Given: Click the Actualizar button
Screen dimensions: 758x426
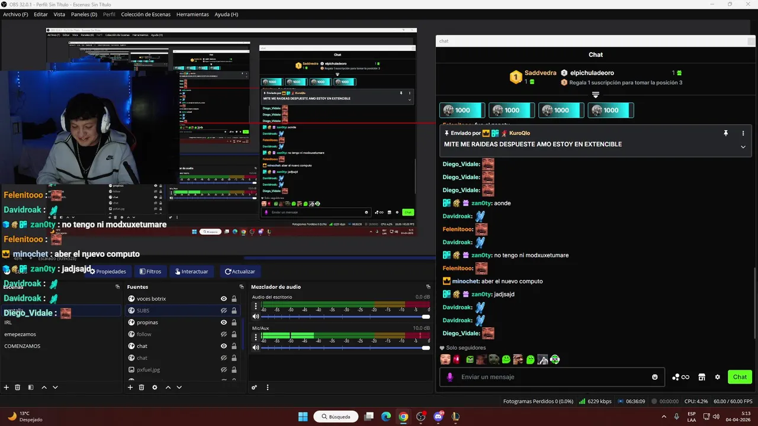Looking at the screenshot, I should point(240,272).
